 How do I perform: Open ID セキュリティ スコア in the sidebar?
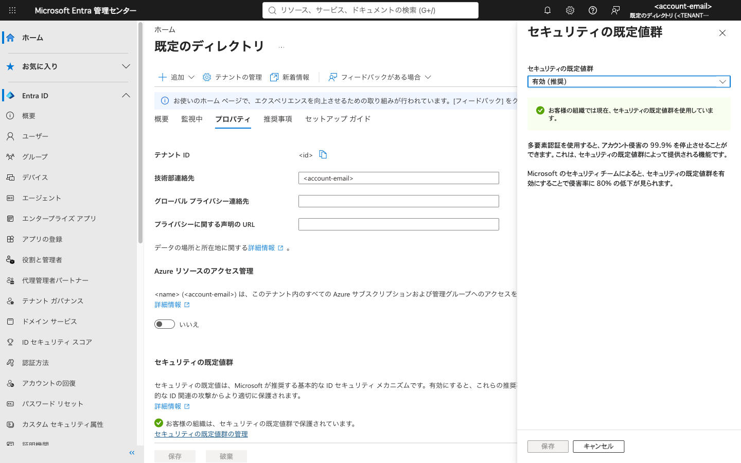[x=68, y=342]
